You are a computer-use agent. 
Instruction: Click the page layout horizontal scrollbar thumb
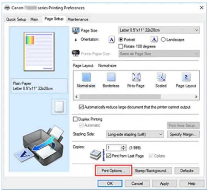tap(120, 97)
